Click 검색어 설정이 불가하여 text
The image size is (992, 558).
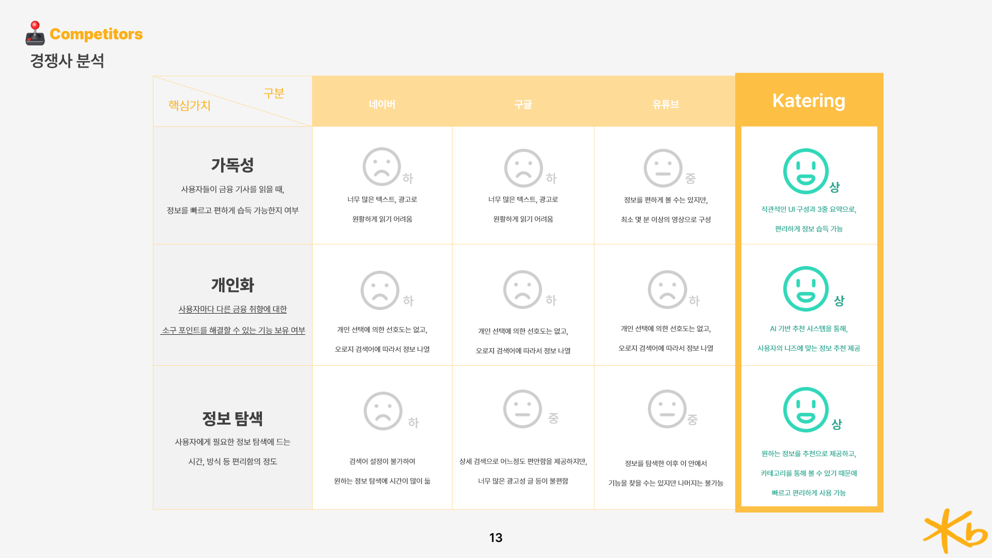pyautogui.click(x=382, y=461)
